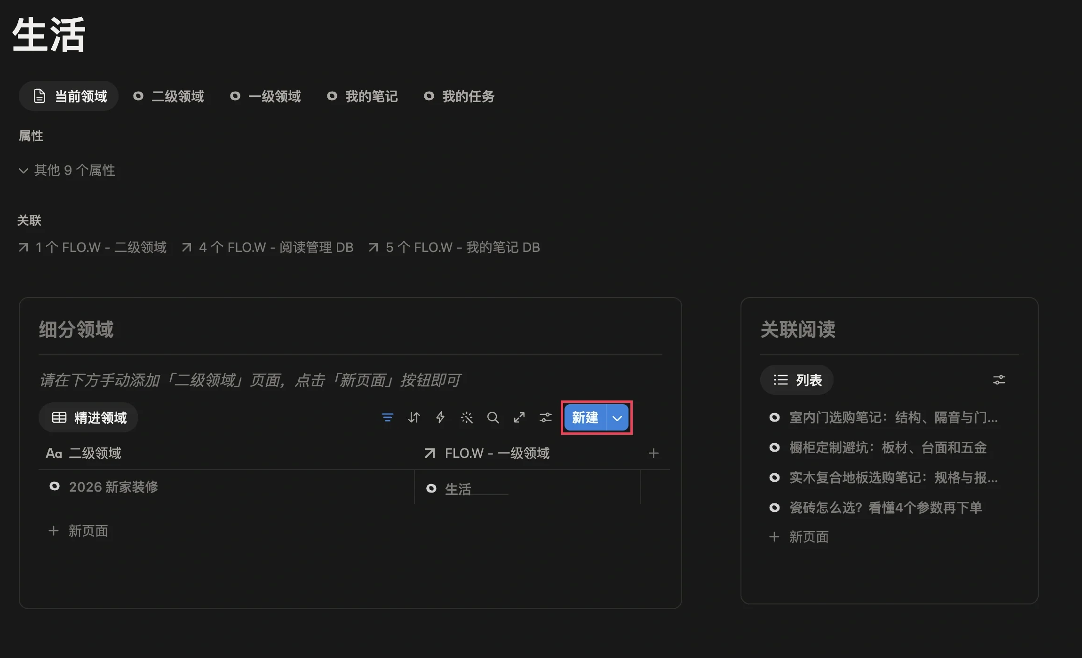
Task: Open 橱柜定制避坑 list item
Action: [878, 447]
